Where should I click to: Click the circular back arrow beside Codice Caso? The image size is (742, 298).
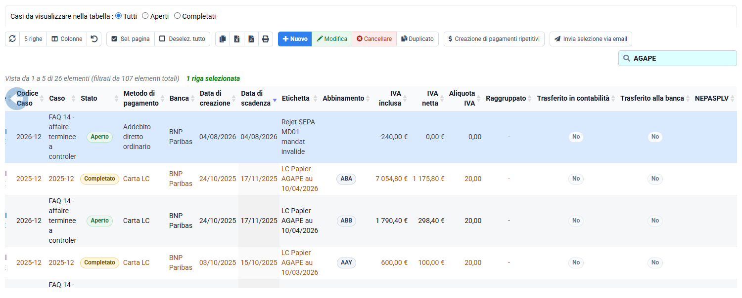click(x=17, y=98)
